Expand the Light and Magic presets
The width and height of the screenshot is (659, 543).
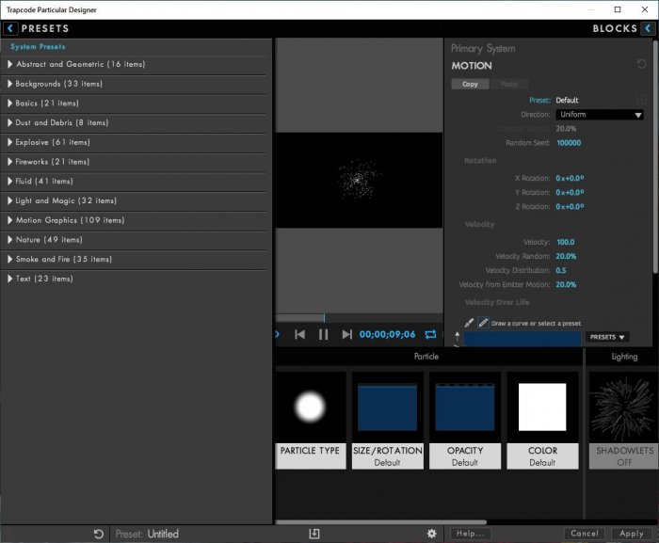[9, 200]
